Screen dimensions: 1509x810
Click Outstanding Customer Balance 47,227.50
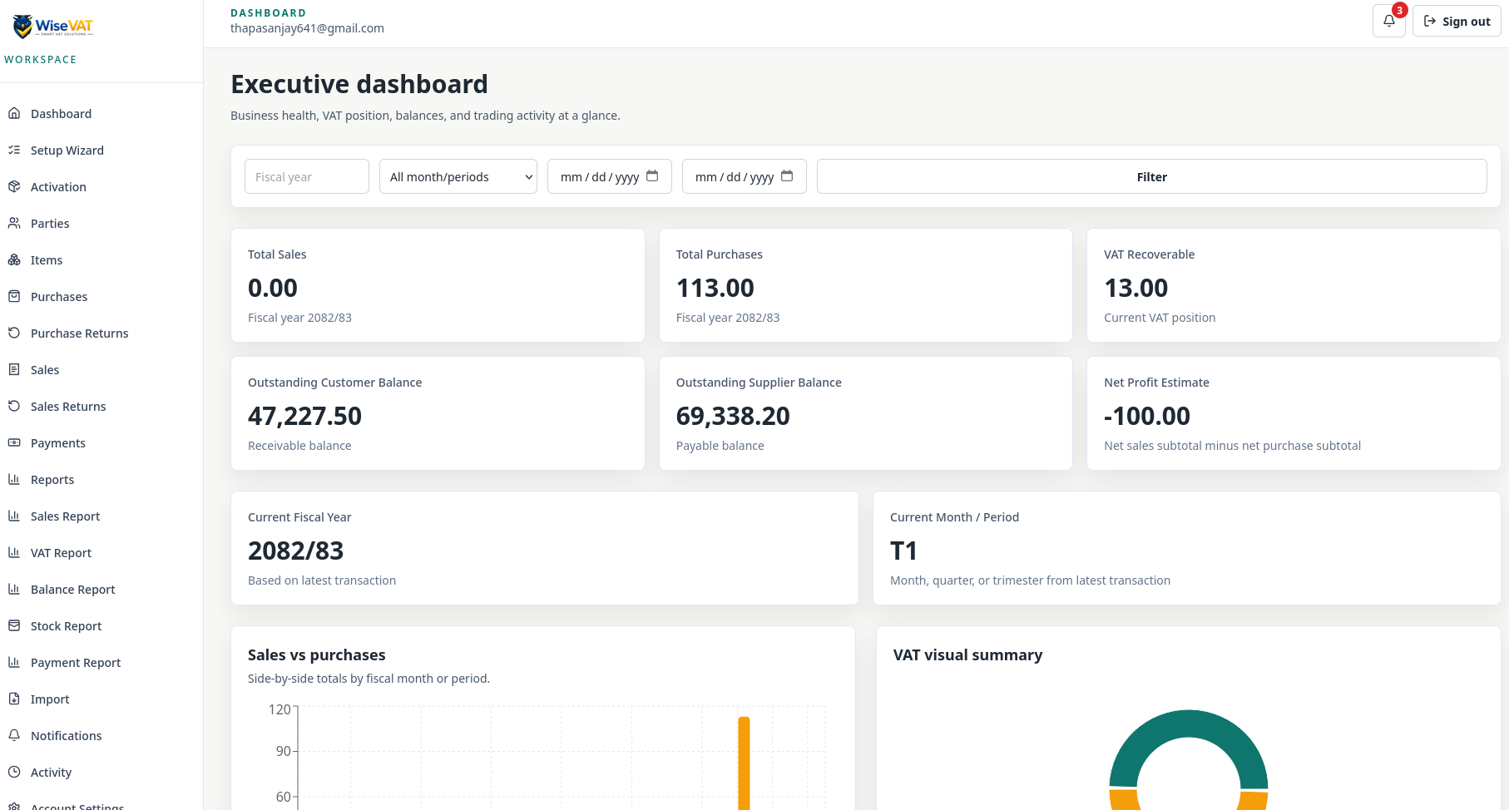pyautogui.click(x=305, y=416)
